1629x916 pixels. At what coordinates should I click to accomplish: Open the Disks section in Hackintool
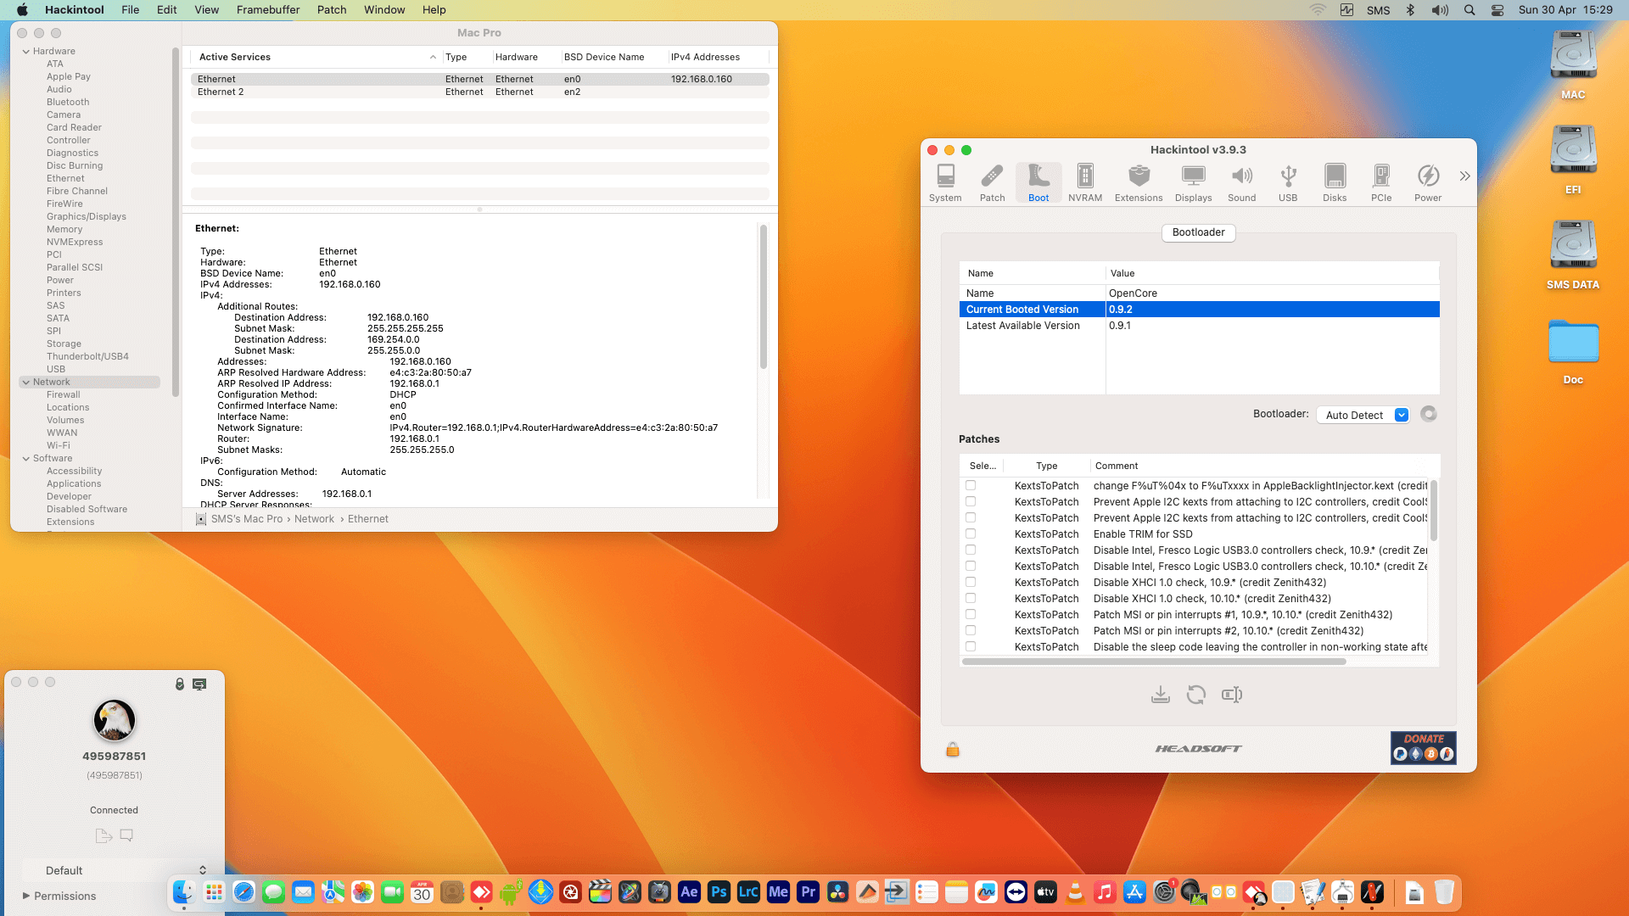tap(1335, 182)
